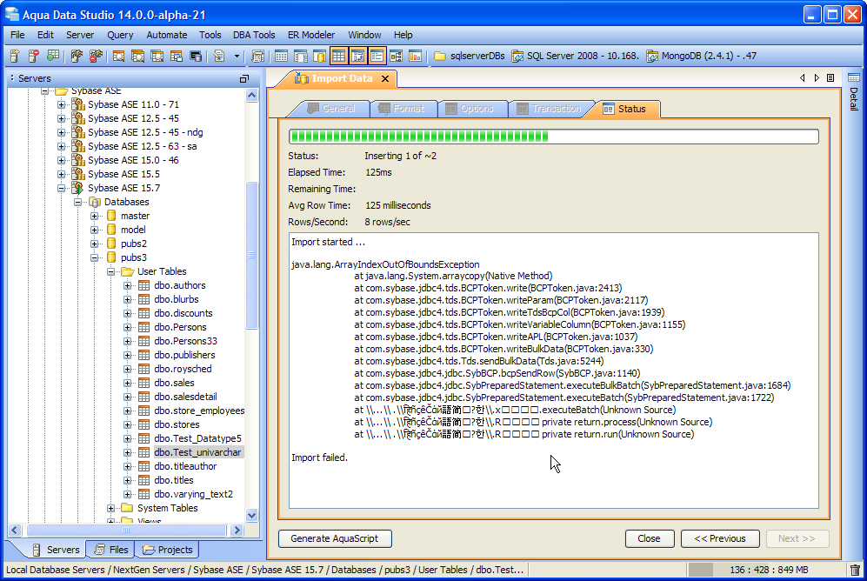
Task: Toggle the highlighted pivot view button
Action: 357,56
